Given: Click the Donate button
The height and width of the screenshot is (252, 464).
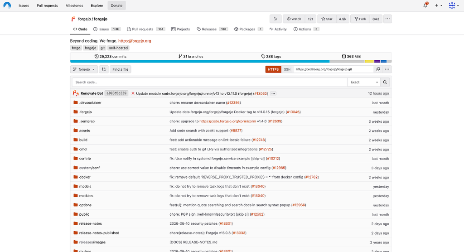Looking at the screenshot, I should [x=116, y=5].
